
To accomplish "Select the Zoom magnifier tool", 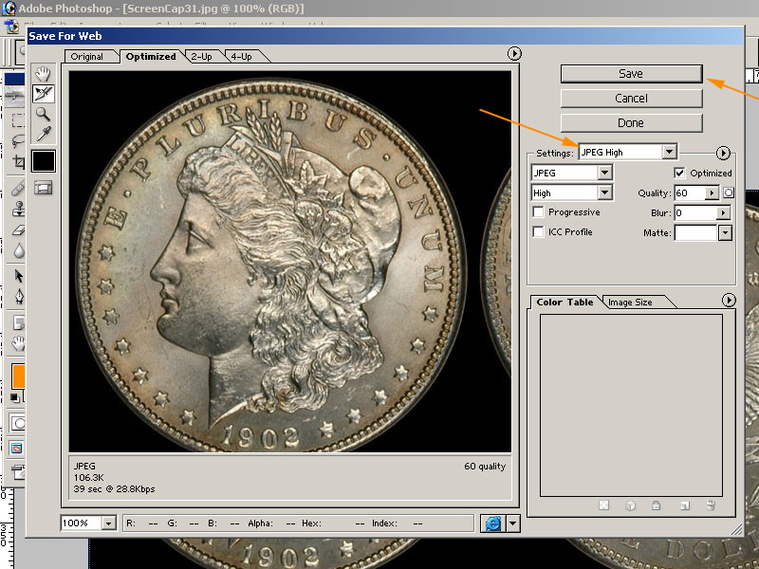I will pyautogui.click(x=44, y=114).
